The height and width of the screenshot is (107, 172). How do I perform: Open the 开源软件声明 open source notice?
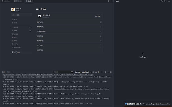click(69, 31)
